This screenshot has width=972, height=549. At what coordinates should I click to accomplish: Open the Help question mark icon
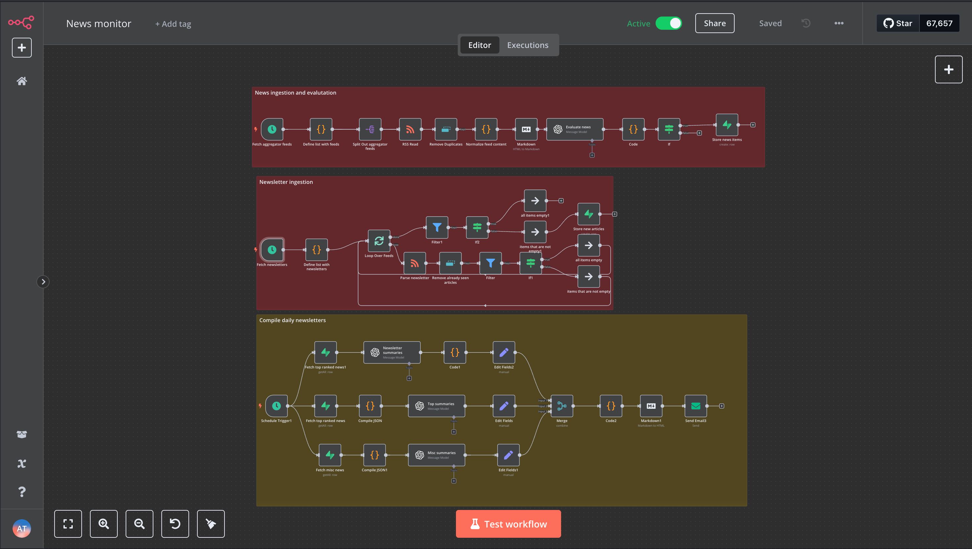tap(21, 491)
